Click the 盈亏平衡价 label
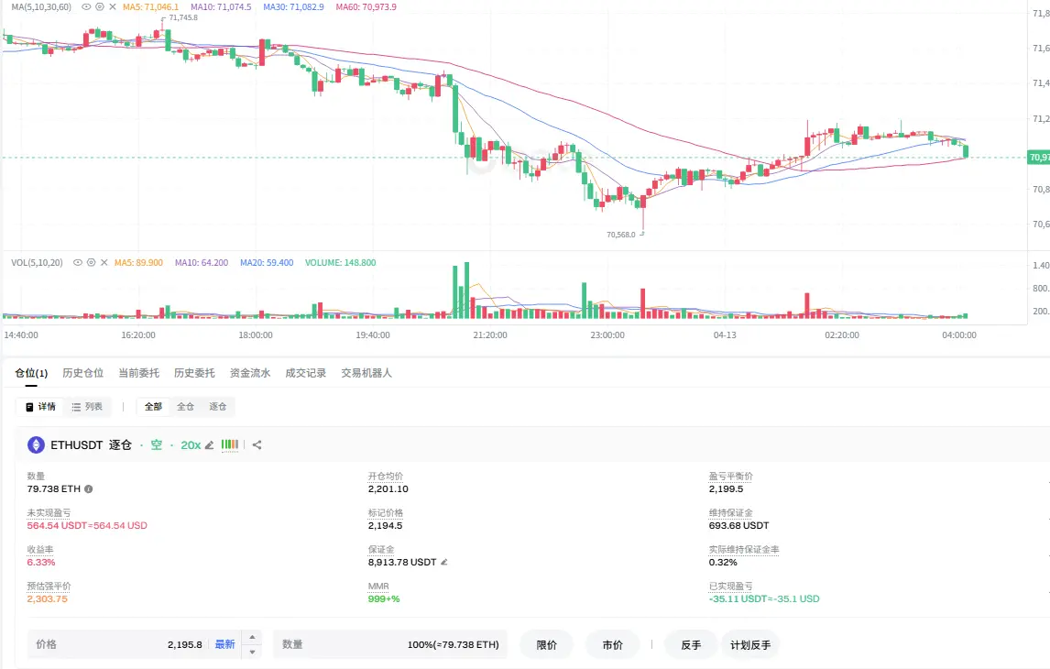 coord(731,477)
